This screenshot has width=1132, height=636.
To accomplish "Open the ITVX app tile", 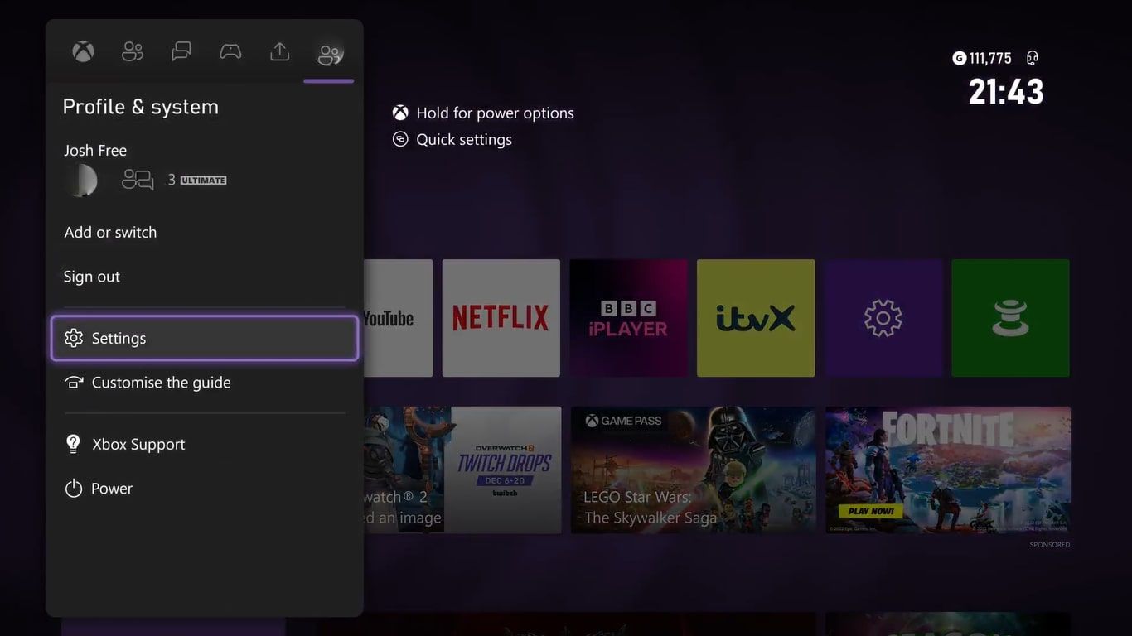I will pos(756,318).
